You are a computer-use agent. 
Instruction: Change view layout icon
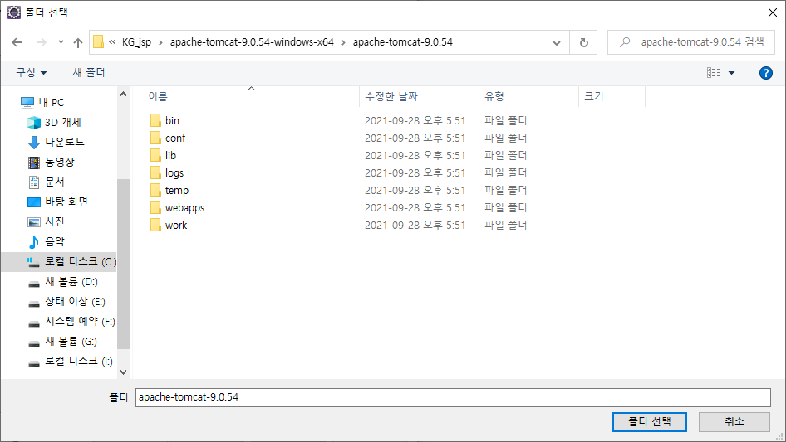point(714,73)
